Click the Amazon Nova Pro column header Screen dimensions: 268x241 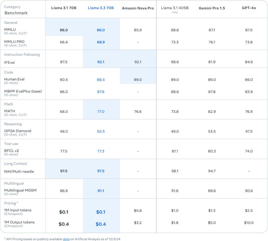[x=138, y=8]
